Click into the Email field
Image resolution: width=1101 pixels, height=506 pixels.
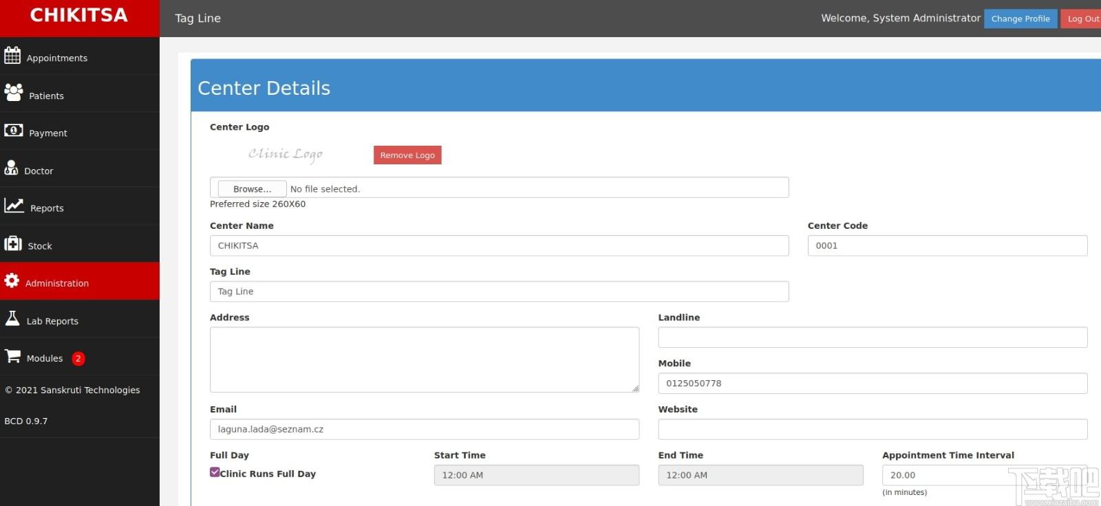[x=425, y=429]
